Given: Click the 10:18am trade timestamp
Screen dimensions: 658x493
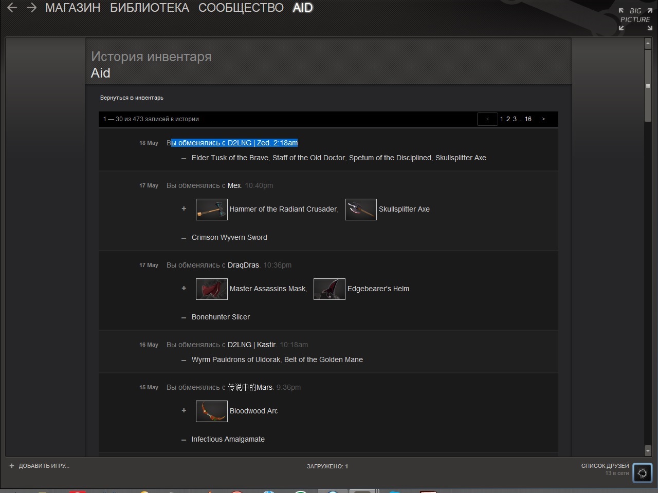Looking at the screenshot, I should coord(294,345).
